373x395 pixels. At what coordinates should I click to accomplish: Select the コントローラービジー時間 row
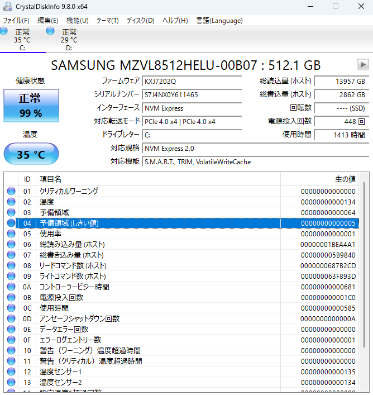pyautogui.click(x=181, y=287)
